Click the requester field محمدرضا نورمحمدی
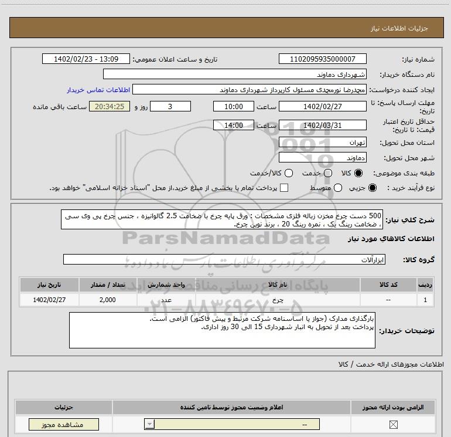 point(250,90)
